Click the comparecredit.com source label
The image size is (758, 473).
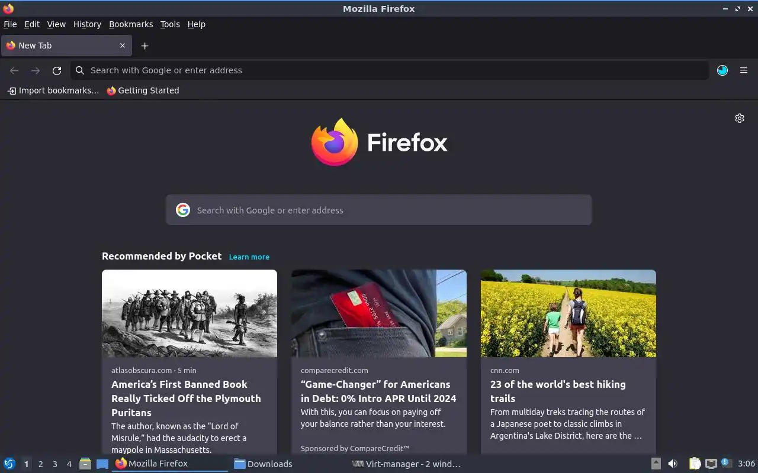click(x=334, y=370)
